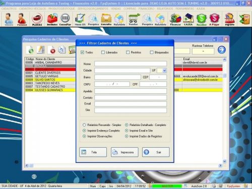Open the Fornecedor toolbar icon
Viewport: 252px width, 189px height.
tap(22, 20)
